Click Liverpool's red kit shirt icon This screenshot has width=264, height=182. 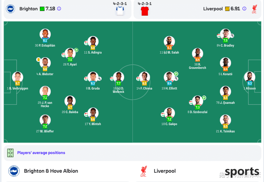click(145, 11)
